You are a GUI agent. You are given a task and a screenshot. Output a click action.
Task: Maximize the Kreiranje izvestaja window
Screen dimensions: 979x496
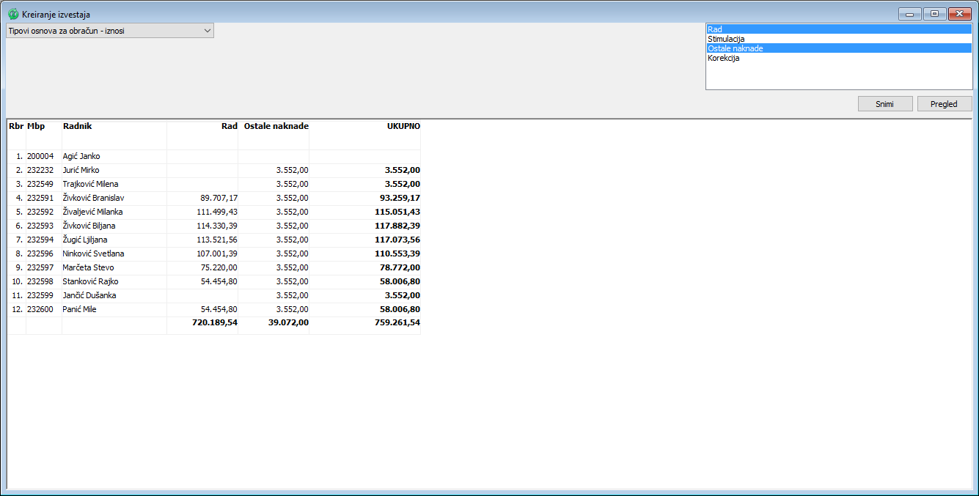click(x=934, y=14)
